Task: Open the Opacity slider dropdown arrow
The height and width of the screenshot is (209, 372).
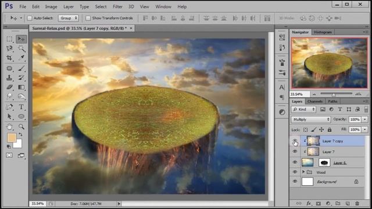Action: coord(365,119)
